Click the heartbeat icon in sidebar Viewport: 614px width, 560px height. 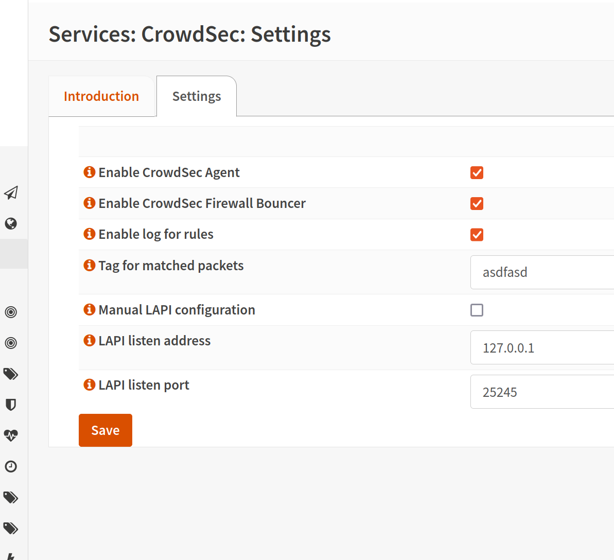[x=11, y=435]
